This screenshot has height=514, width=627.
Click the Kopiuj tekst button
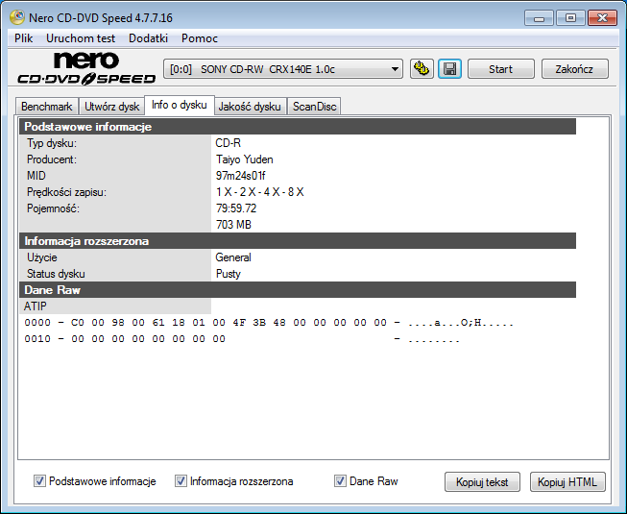coord(482,482)
